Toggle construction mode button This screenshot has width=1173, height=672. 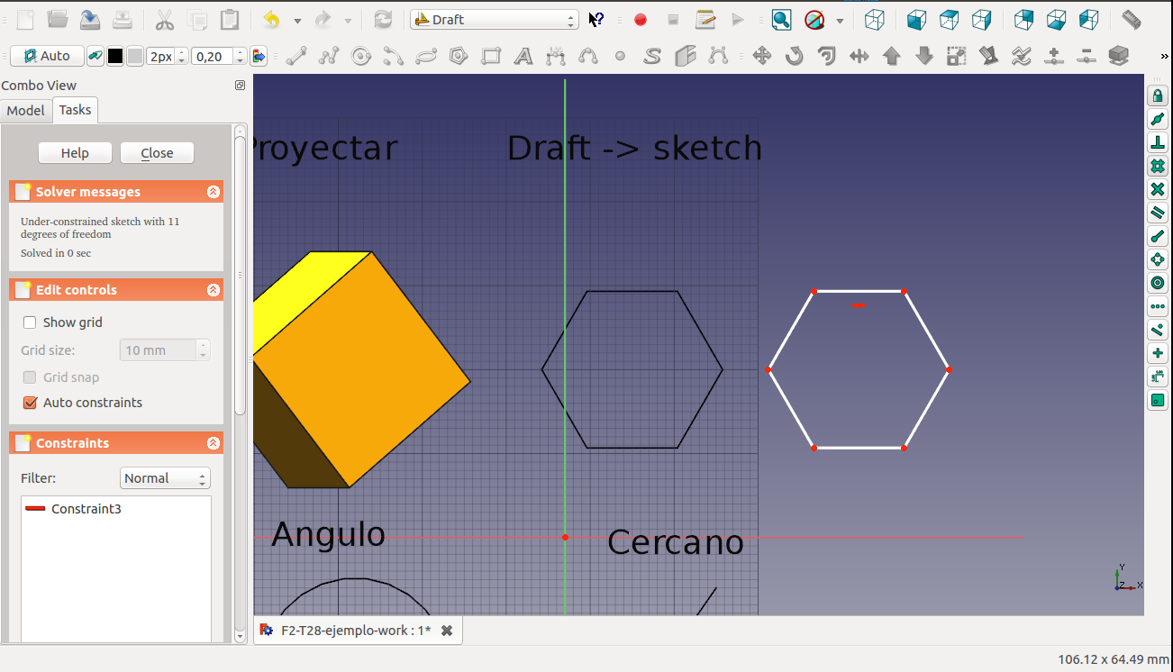[x=95, y=57]
